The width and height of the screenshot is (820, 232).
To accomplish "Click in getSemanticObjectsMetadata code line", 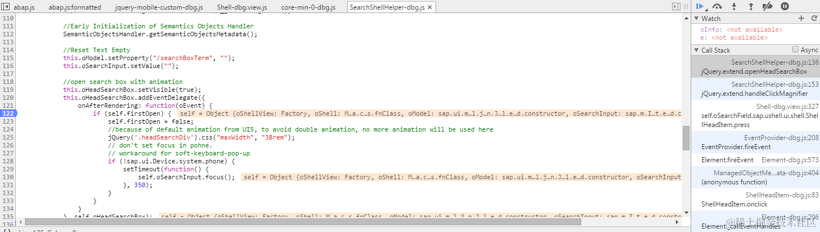I will [x=160, y=34].
